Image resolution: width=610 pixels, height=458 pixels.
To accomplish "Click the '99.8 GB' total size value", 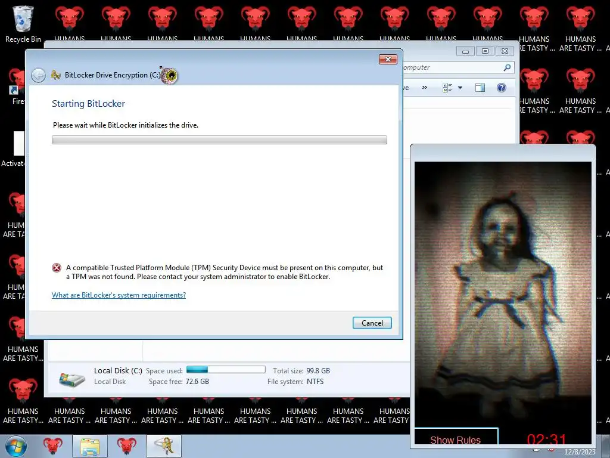I will pos(318,371).
